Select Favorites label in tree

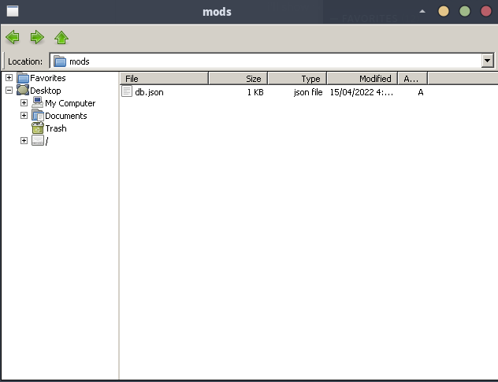click(48, 78)
